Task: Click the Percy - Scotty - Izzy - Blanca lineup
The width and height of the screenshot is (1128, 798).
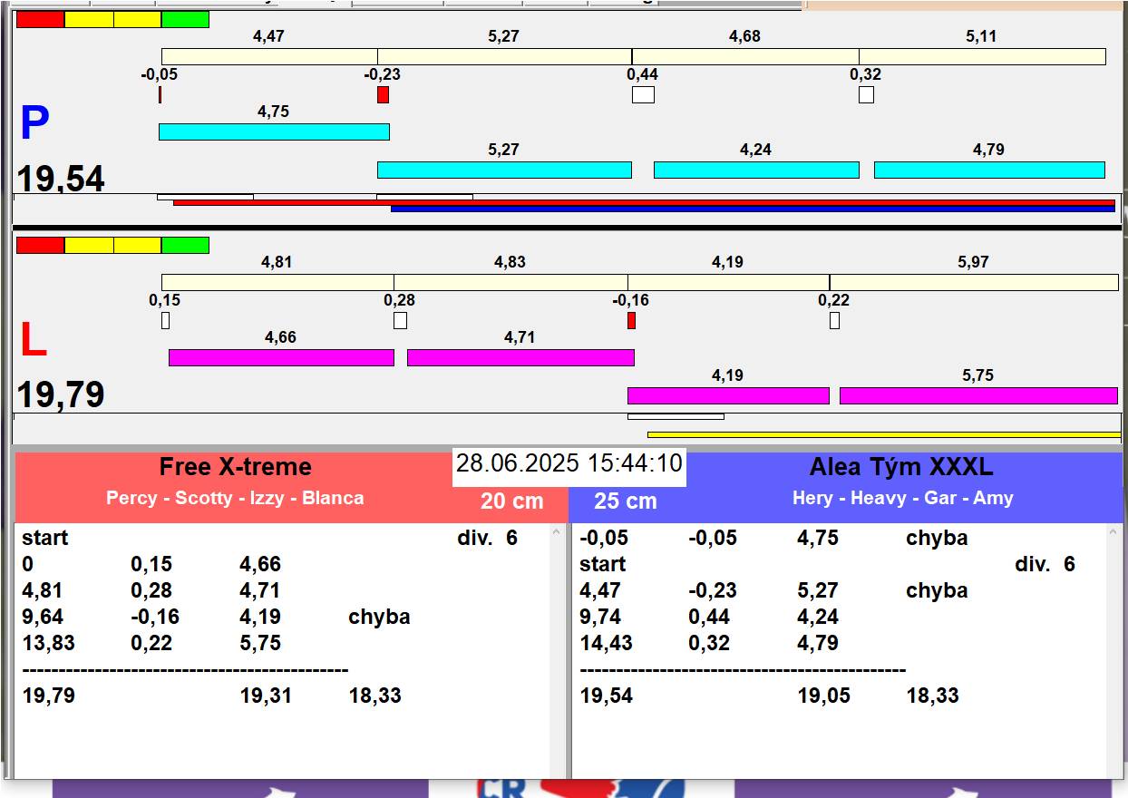Action: 235,498
